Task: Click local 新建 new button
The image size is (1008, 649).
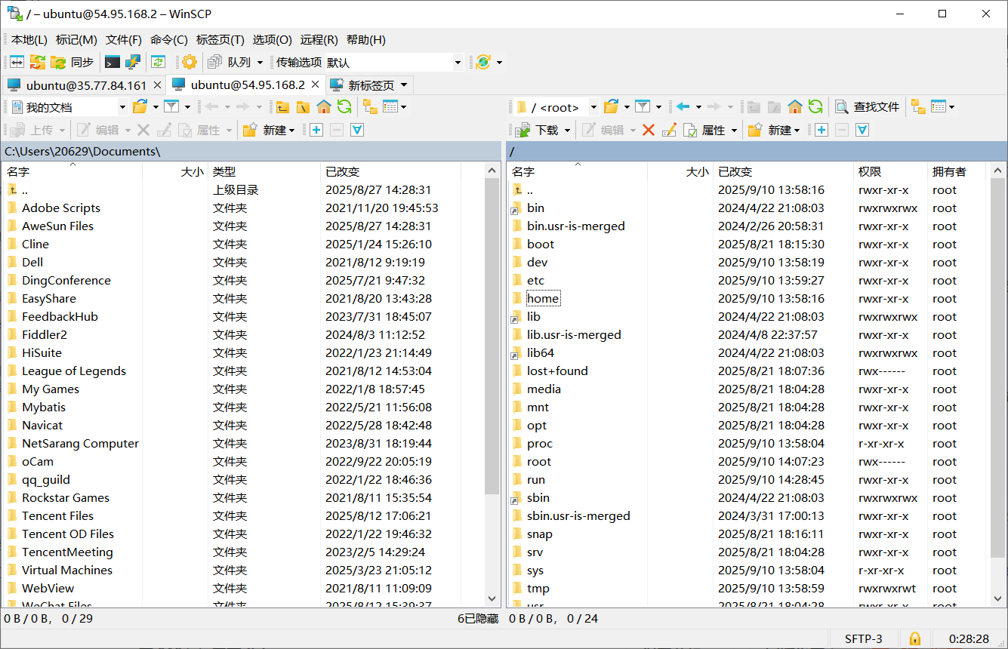Action: (x=269, y=130)
